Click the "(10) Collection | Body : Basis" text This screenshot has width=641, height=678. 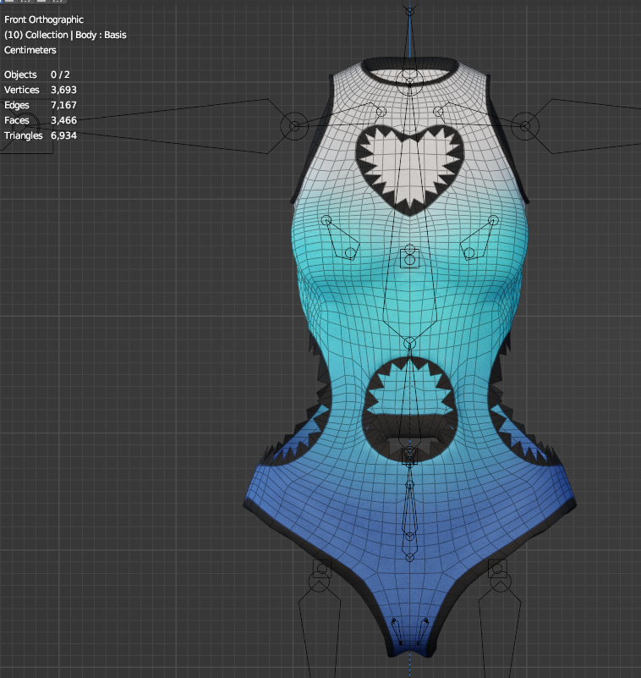point(65,35)
